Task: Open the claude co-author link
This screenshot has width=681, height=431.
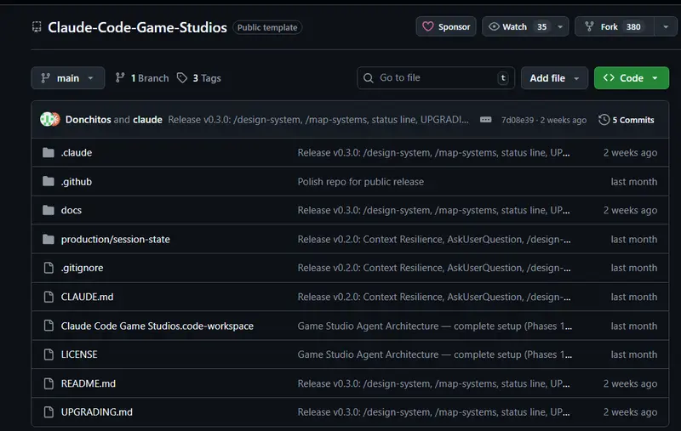Action: (x=147, y=120)
